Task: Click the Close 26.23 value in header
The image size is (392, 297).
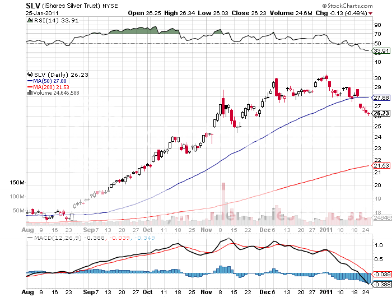Action: tap(249, 13)
